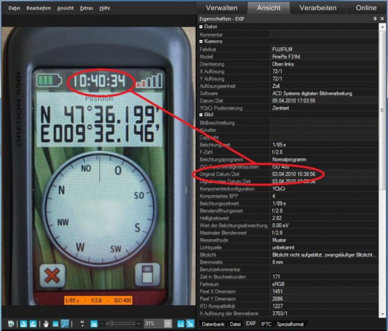Select the Software value ACD Systems row
Viewport: 388px width, 331px height.
tap(312, 93)
